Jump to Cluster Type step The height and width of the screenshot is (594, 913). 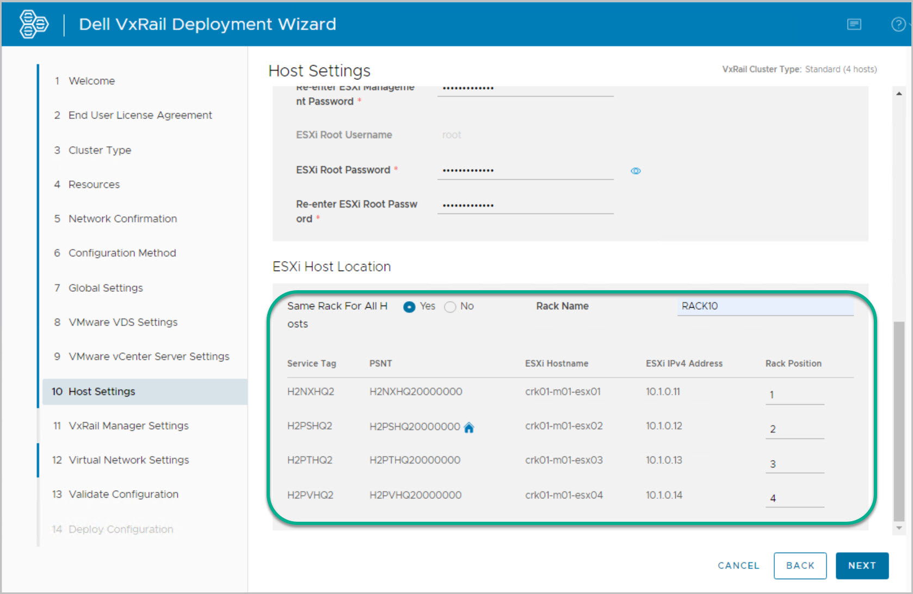(100, 150)
